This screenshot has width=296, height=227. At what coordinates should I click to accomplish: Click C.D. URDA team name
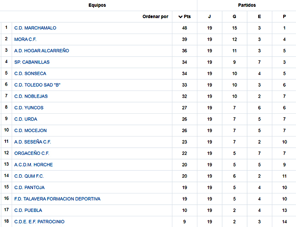point(26,119)
